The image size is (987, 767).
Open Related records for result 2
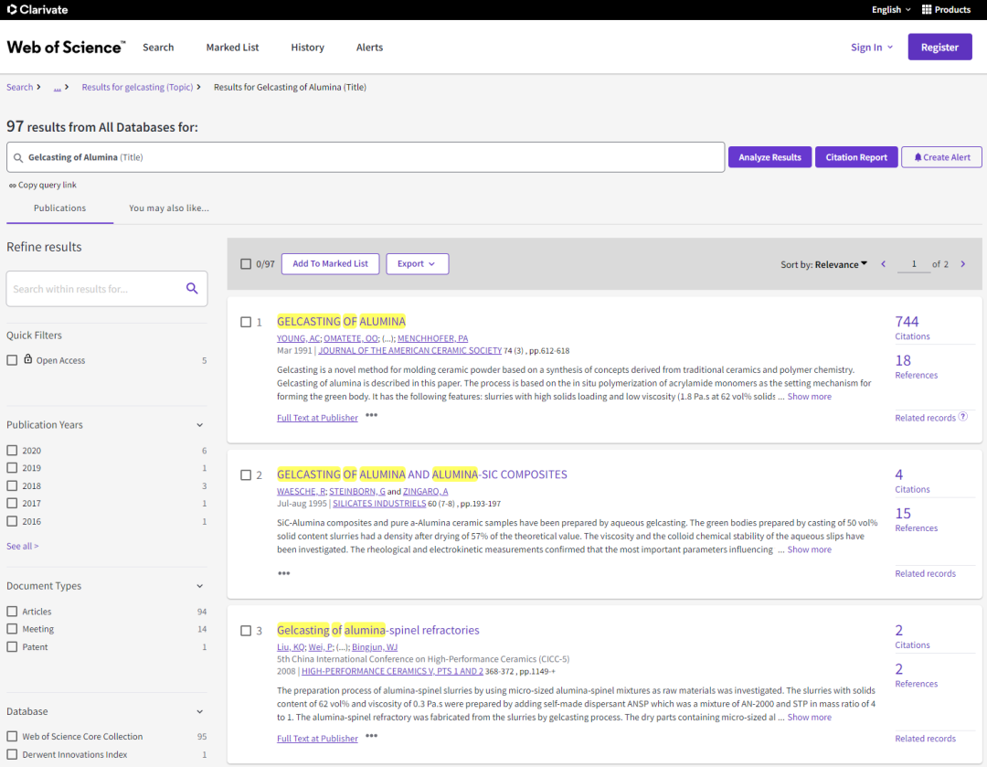coord(925,574)
